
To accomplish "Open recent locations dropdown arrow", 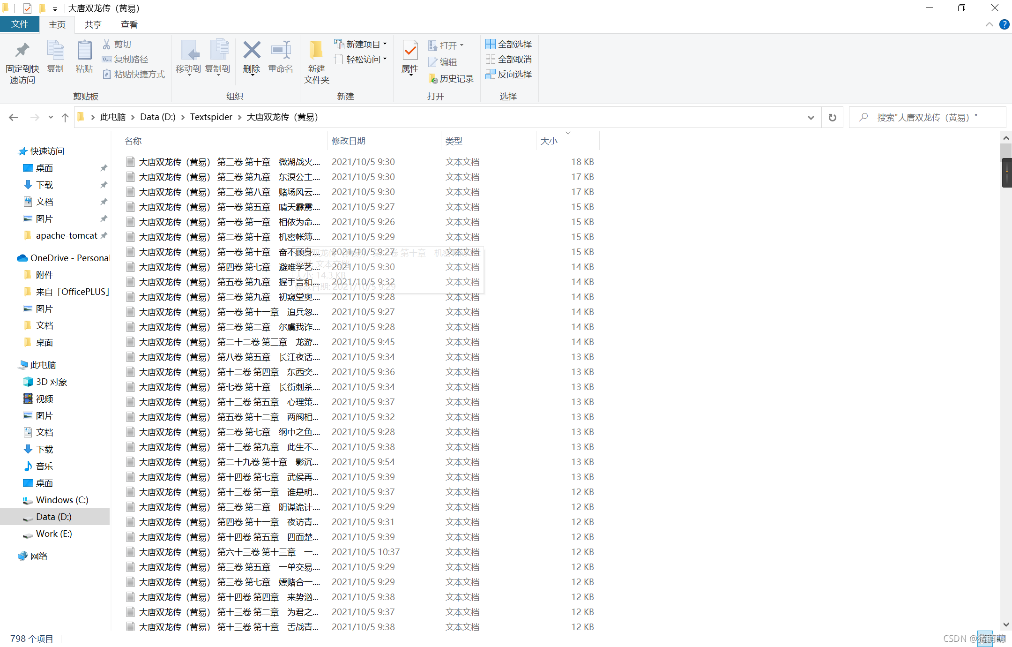I will coord(51,117).
